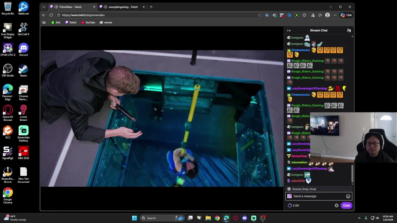The height and width of the screenshot is (223, 397).
Task: Open the Windows Start menu
Action: pos(134,218)
